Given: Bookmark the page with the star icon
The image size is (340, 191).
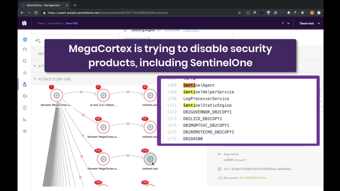Looking at the screenshot, I should coord(240,13).
